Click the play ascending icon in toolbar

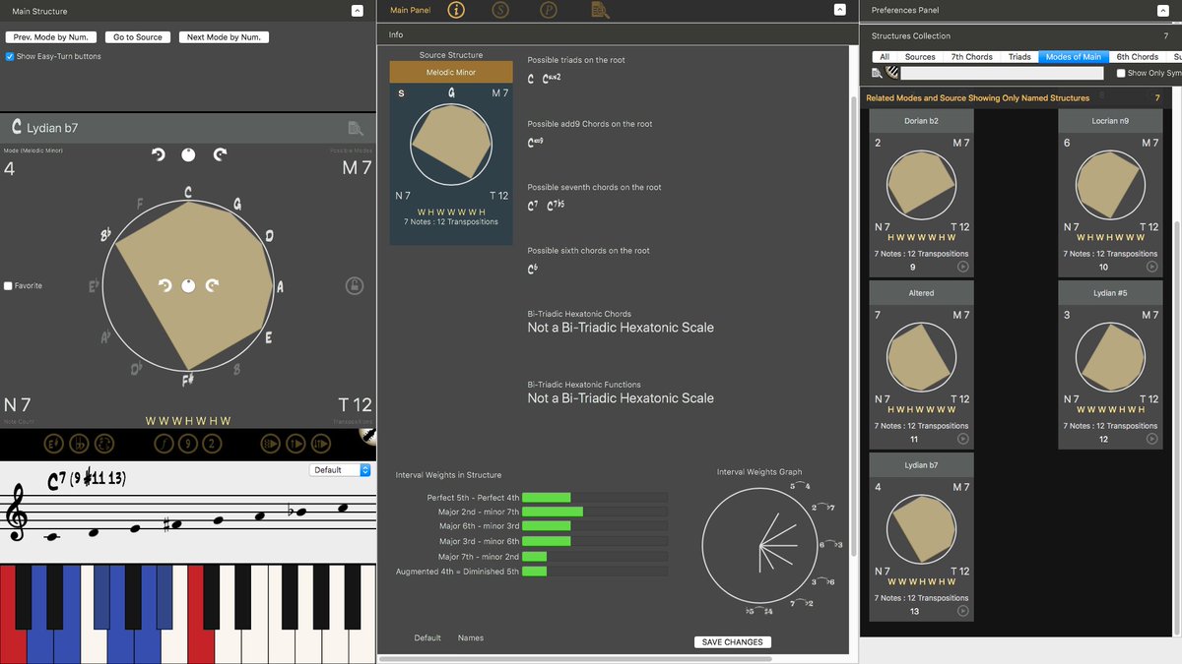pos(295,444)
